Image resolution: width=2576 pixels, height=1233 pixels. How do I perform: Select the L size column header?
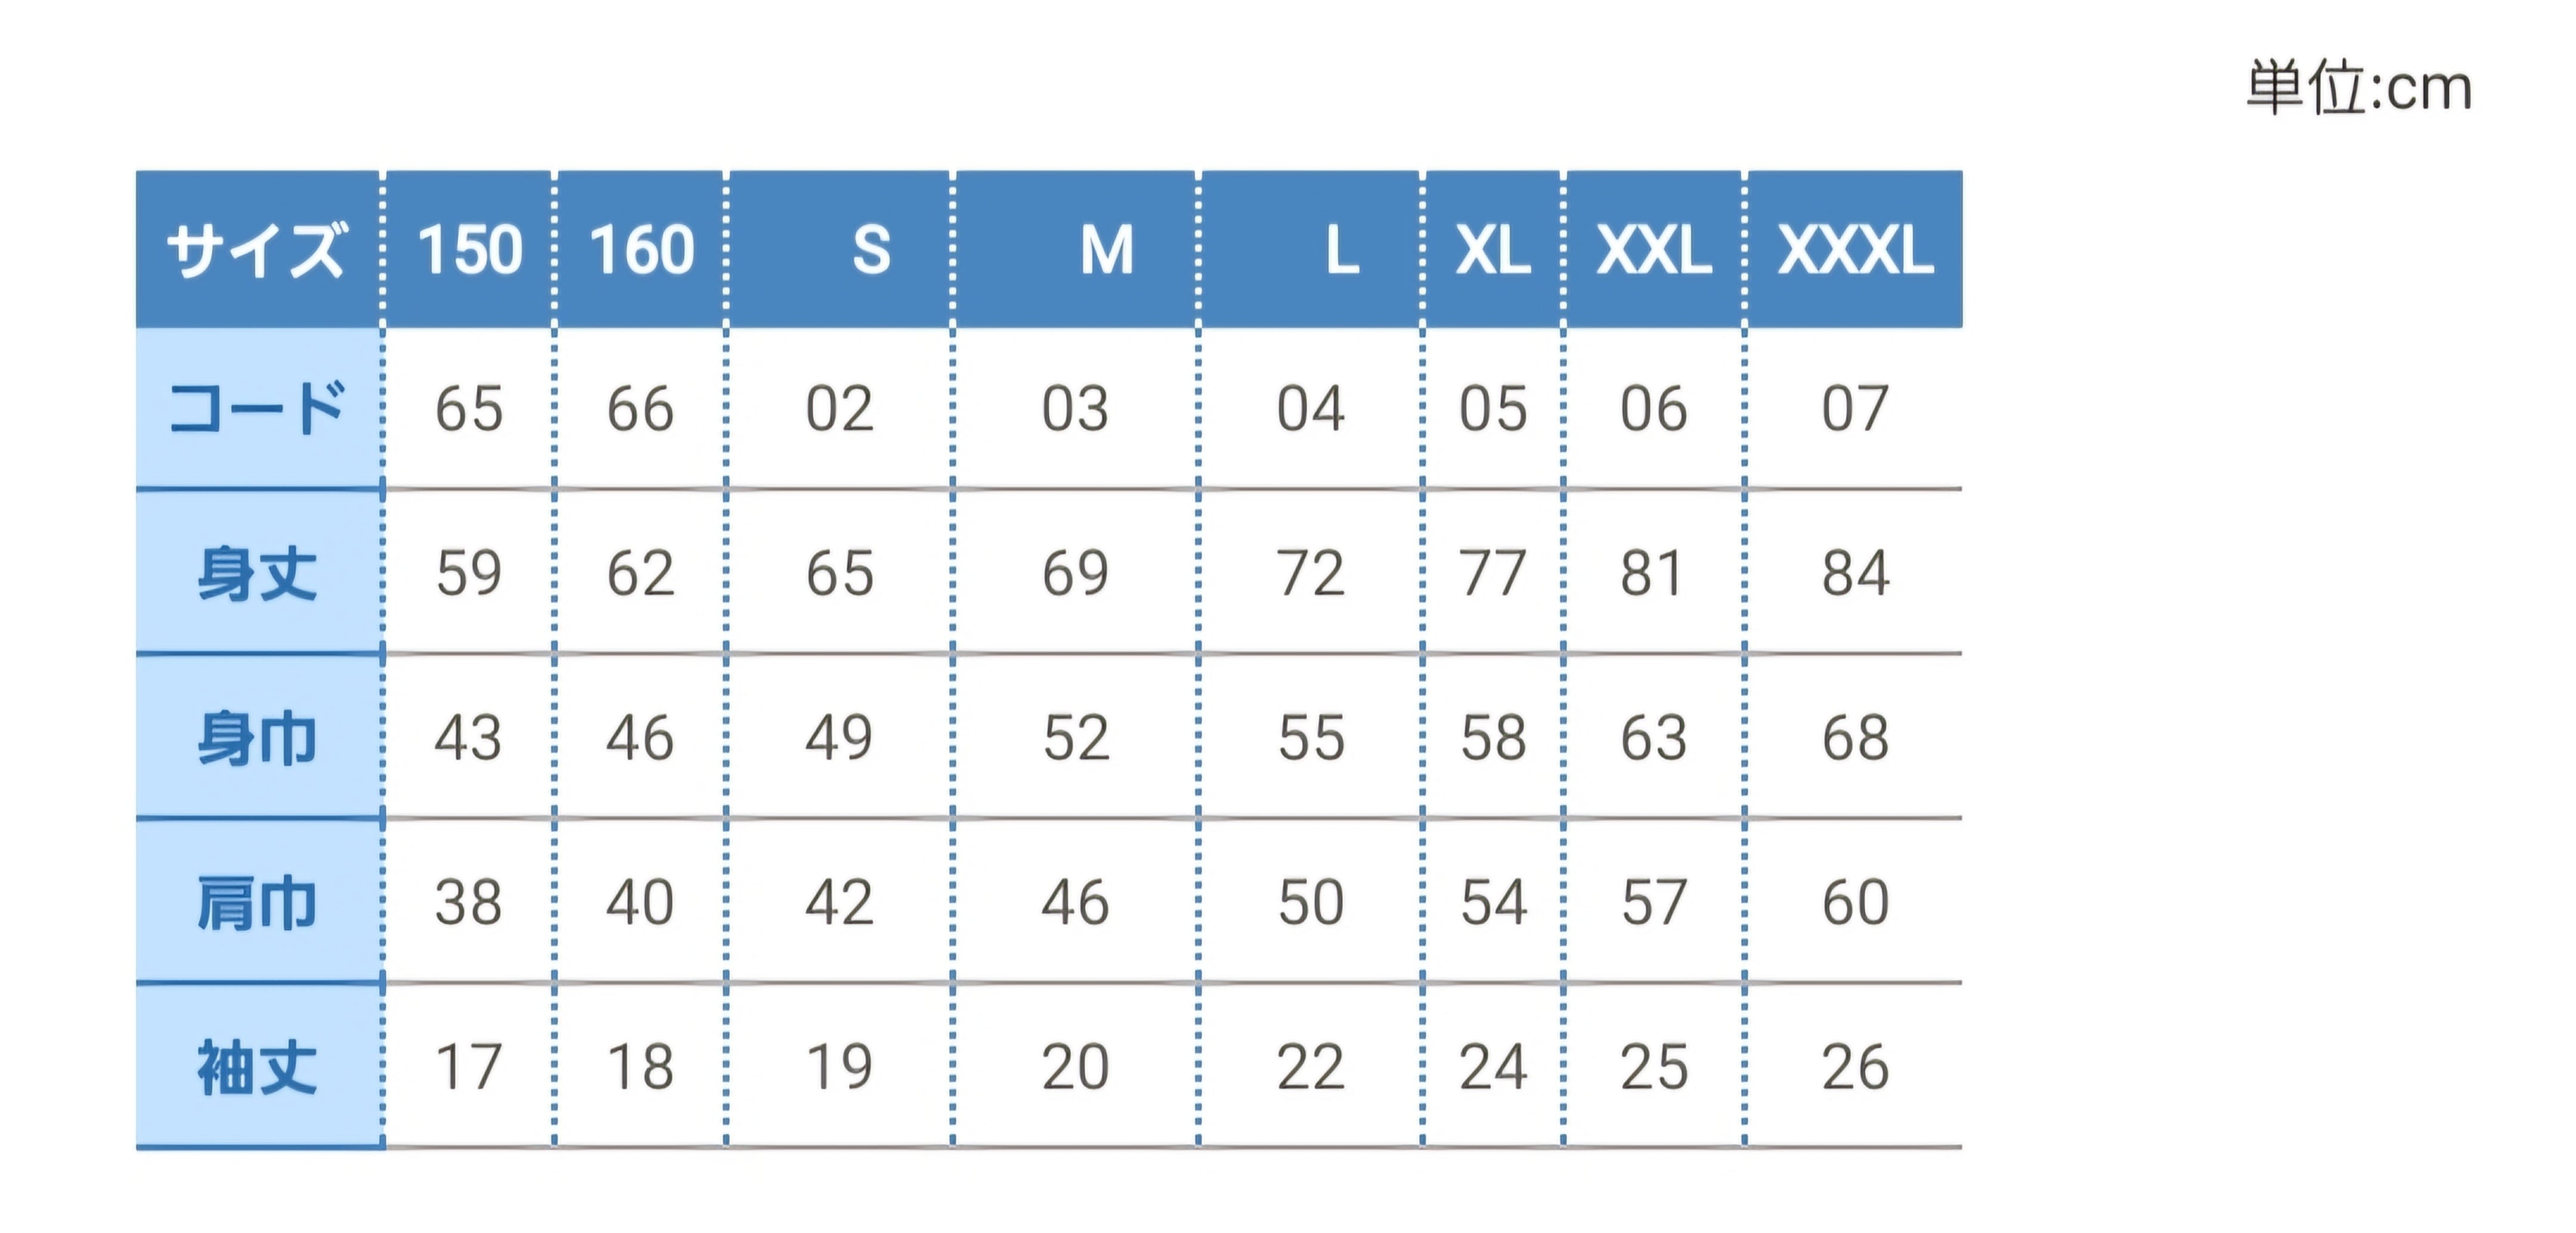tap(1341, 250)
